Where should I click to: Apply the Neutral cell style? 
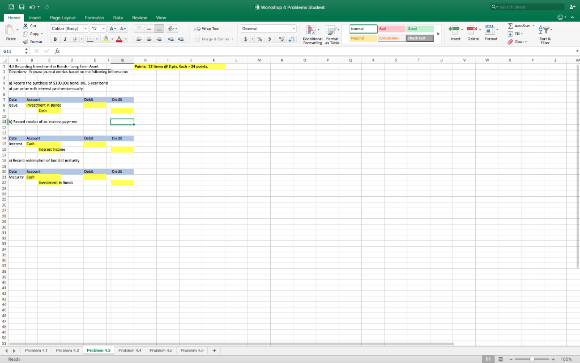[363, 38]
